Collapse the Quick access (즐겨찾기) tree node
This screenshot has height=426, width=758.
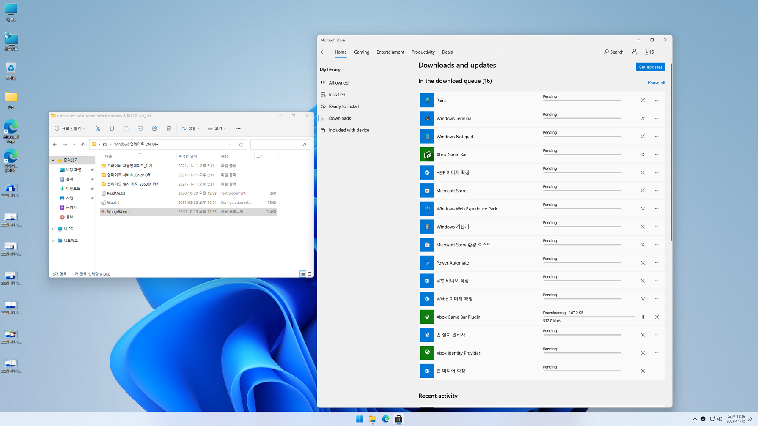tap(53, 160)
